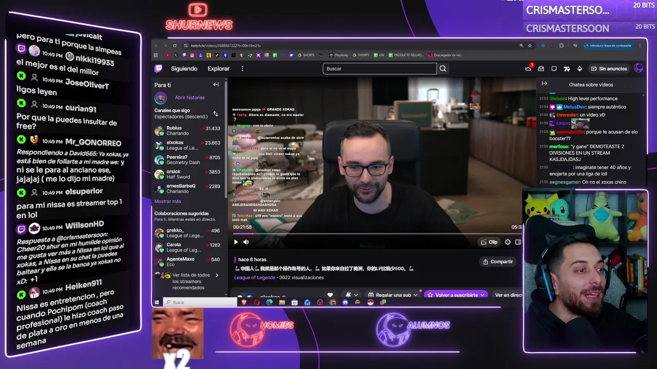This screenshot has height=369, width=657.
Task: Open the browser three-dot menu
Action: point(640,46)
